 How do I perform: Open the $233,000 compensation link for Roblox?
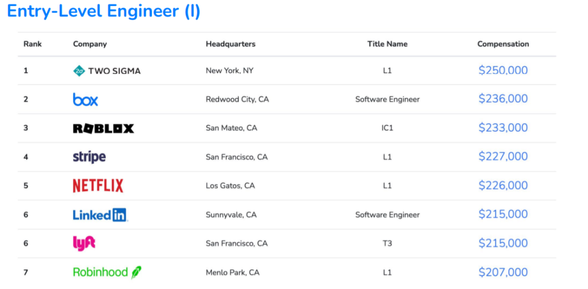tap(503, 128)
